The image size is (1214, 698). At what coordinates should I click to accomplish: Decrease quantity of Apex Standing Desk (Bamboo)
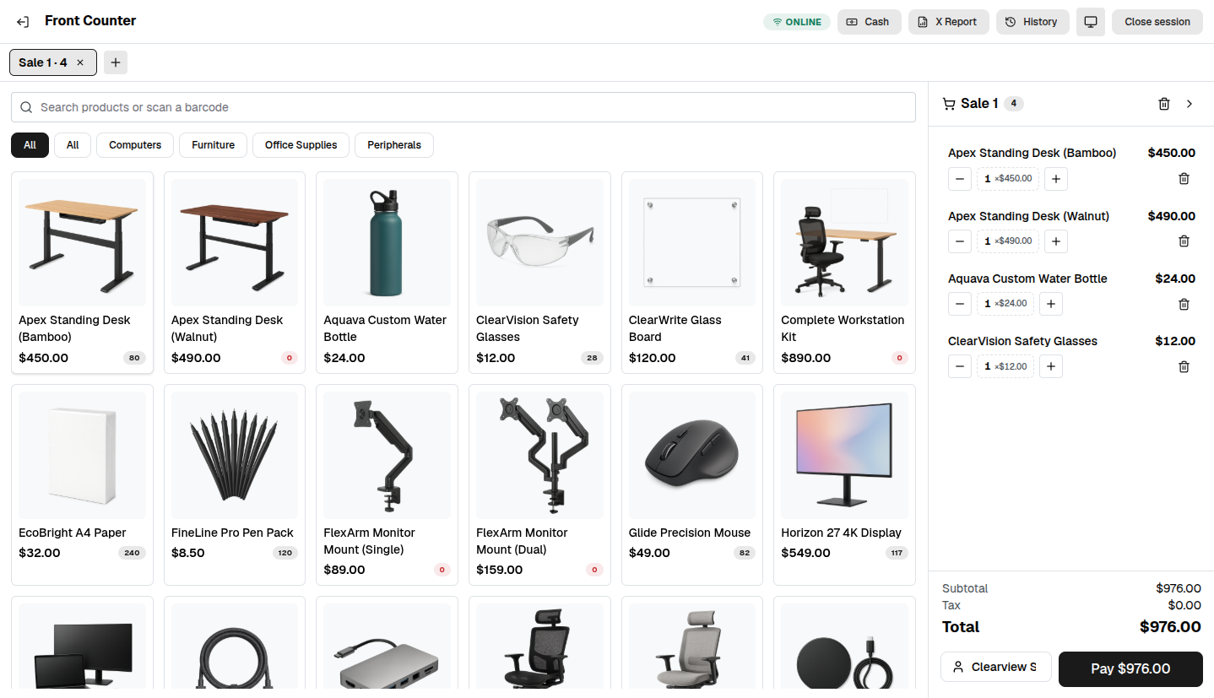click(960, 179)
